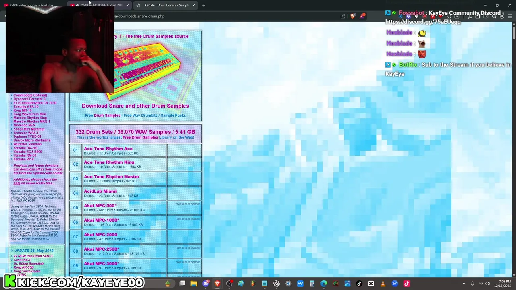This screenshot has width=516, height=290.
Task: Click Dr. Böhm Soundlab sidebar link
Action: (29, 264)
